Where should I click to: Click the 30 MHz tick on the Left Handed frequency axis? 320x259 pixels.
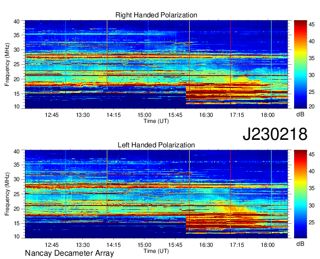[x=16, y=179]
